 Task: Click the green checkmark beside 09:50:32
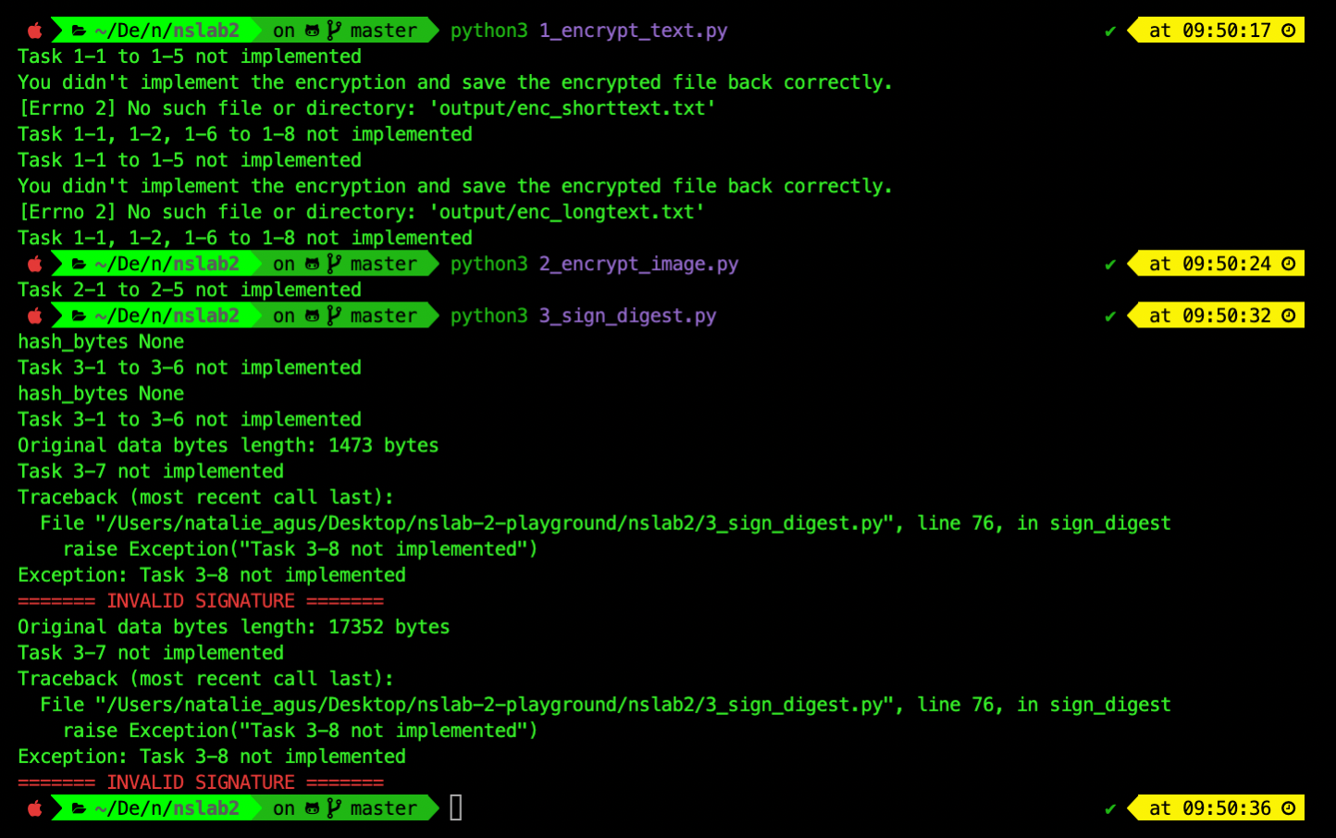pyautogui.click(x=1110, y=316)
